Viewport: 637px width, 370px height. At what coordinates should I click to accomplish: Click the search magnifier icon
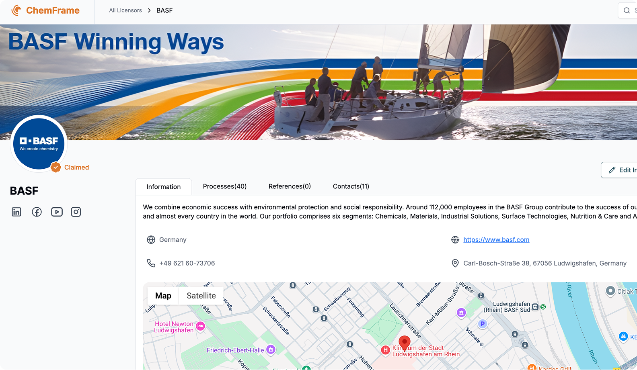click(627, 10)
